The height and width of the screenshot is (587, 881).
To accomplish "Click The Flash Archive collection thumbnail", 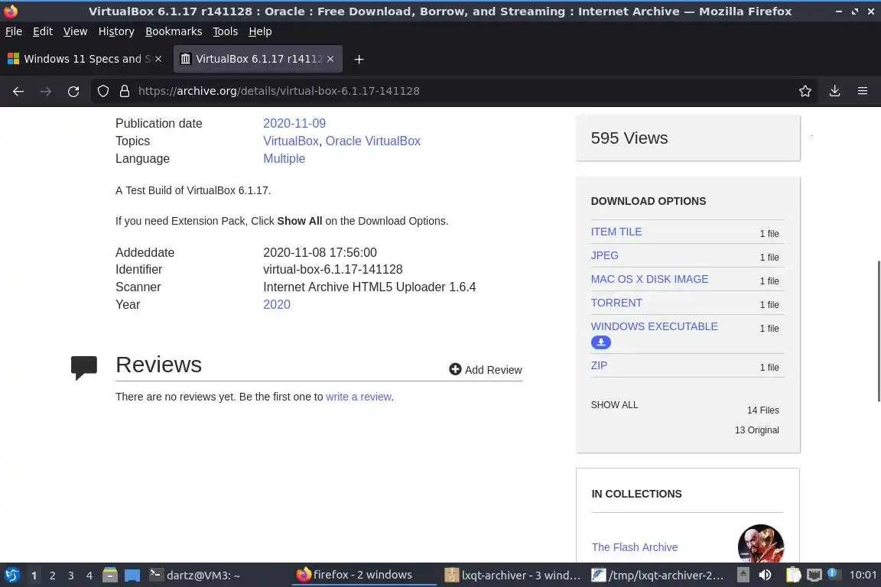I will [761, 543].
